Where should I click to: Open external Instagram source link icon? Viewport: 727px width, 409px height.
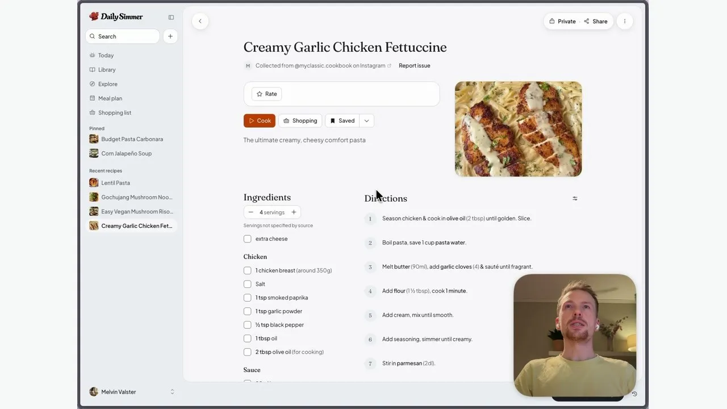tap(389, 66)
